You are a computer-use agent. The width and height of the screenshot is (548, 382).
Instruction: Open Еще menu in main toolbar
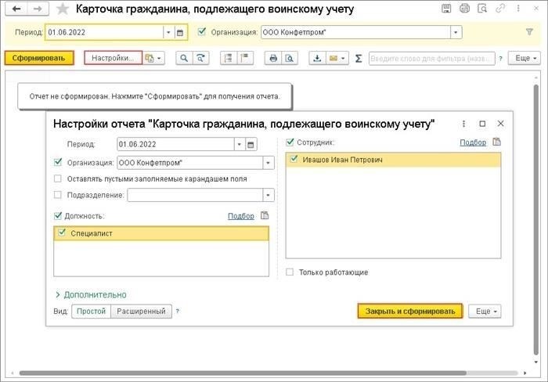pyautogui.click(x=525, y=59)
